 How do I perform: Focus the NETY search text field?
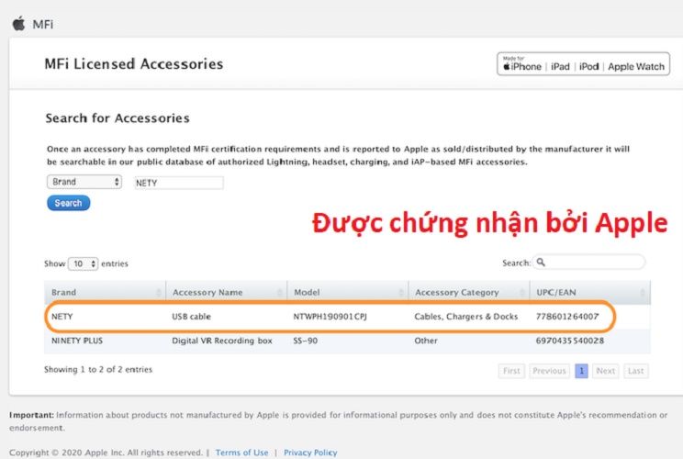coord(179,183)
